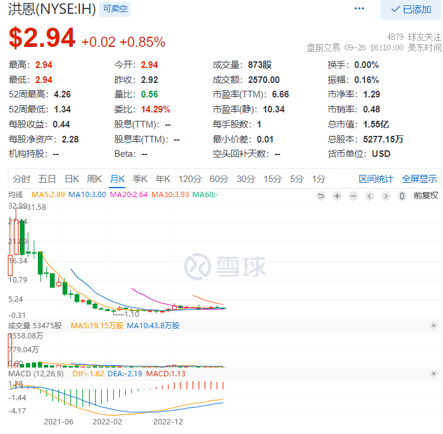Screen dimensions: 443x434
Task: Switch to the 周K weekly tab
Action: point(94,179)
